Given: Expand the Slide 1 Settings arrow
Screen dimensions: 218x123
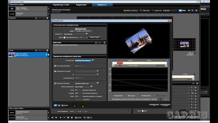Looking at the screenshot, I should pos(48,9).
